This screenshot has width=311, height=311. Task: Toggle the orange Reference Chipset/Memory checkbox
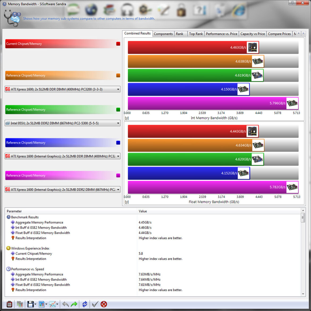pos(118,75)
